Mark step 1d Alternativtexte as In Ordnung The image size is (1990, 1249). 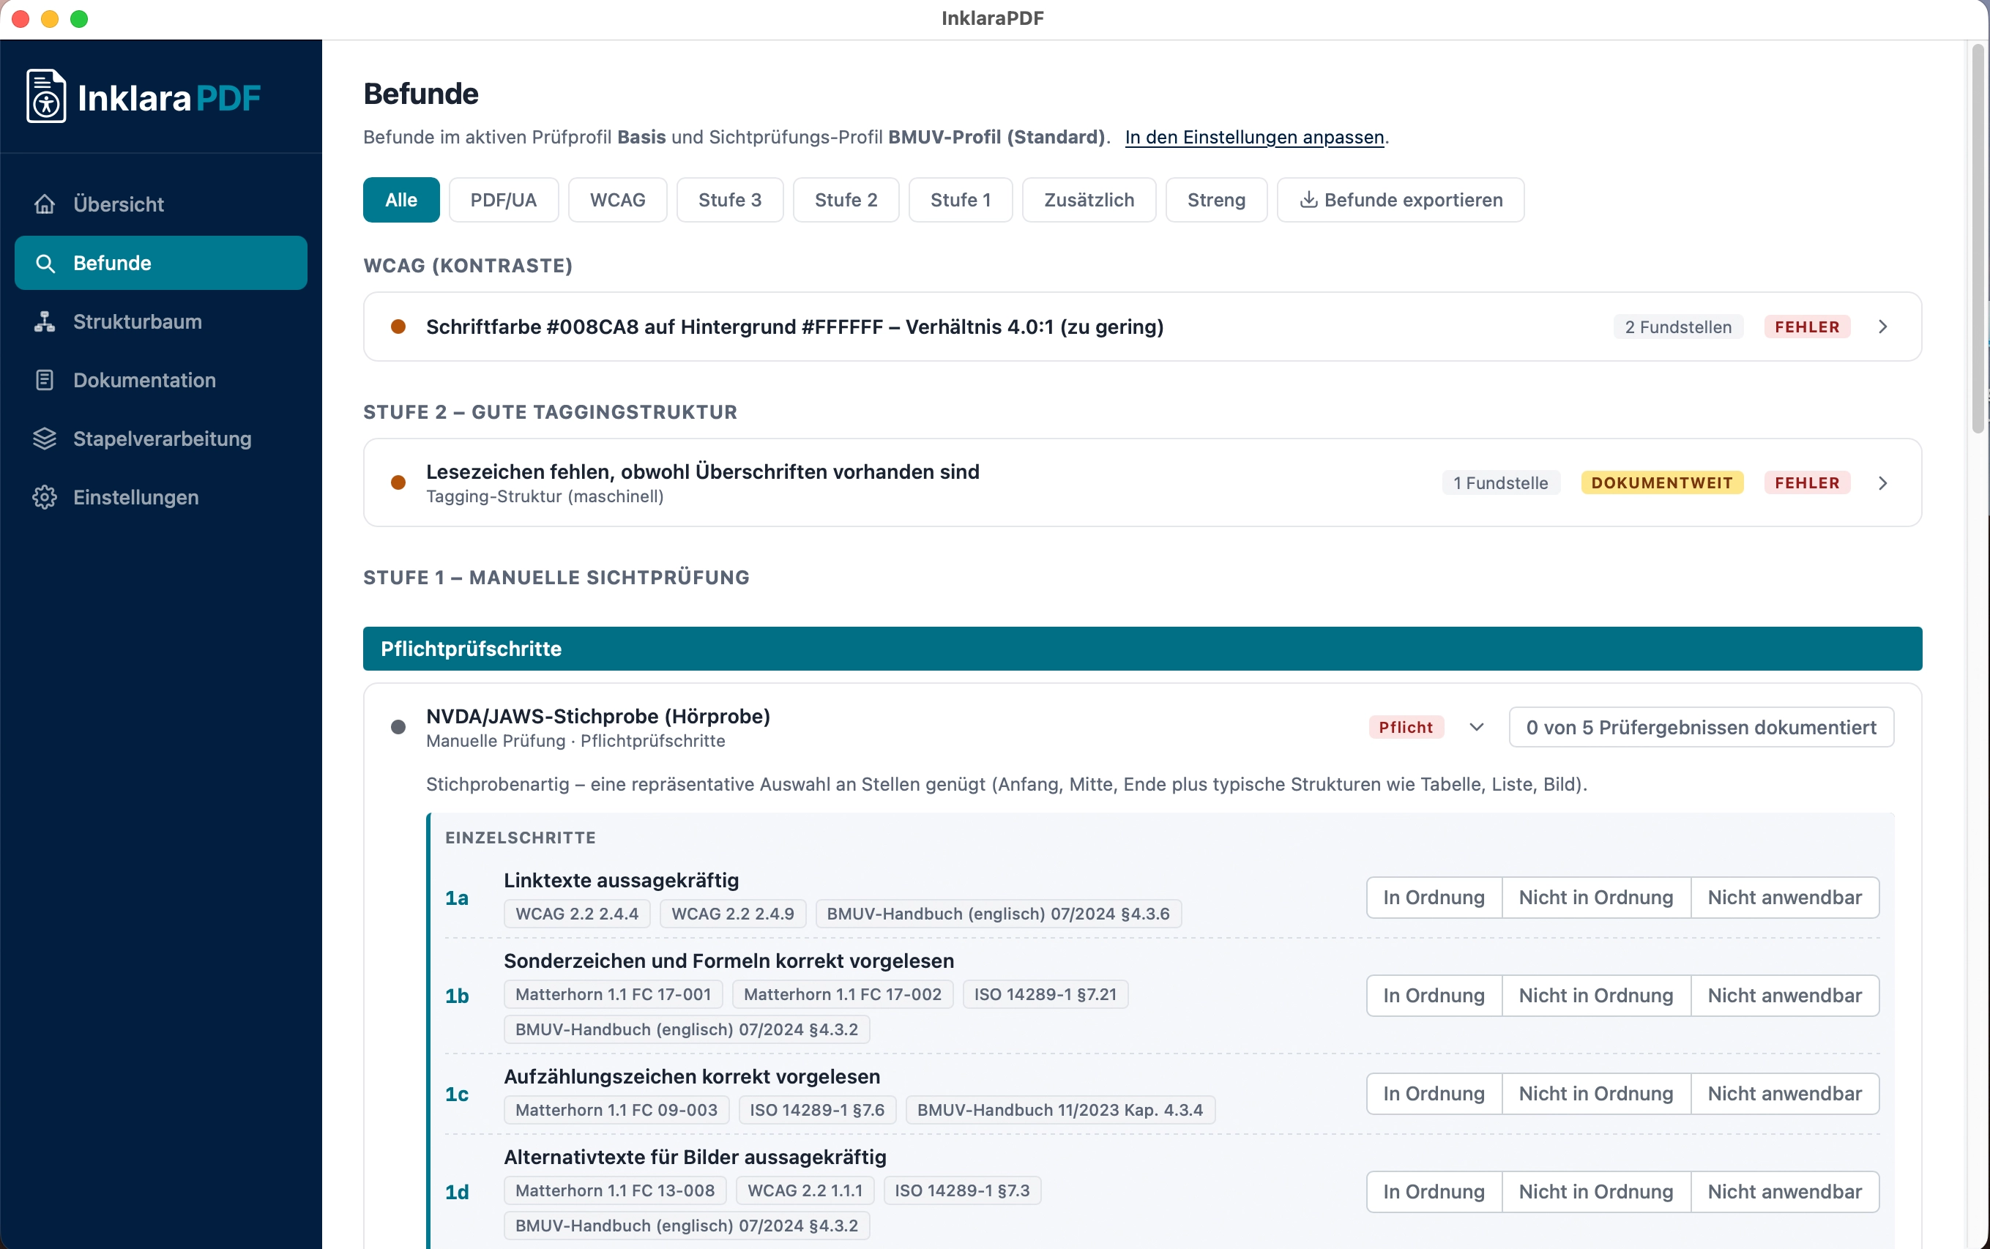pyautogui.click(x=1434, y=1191)
